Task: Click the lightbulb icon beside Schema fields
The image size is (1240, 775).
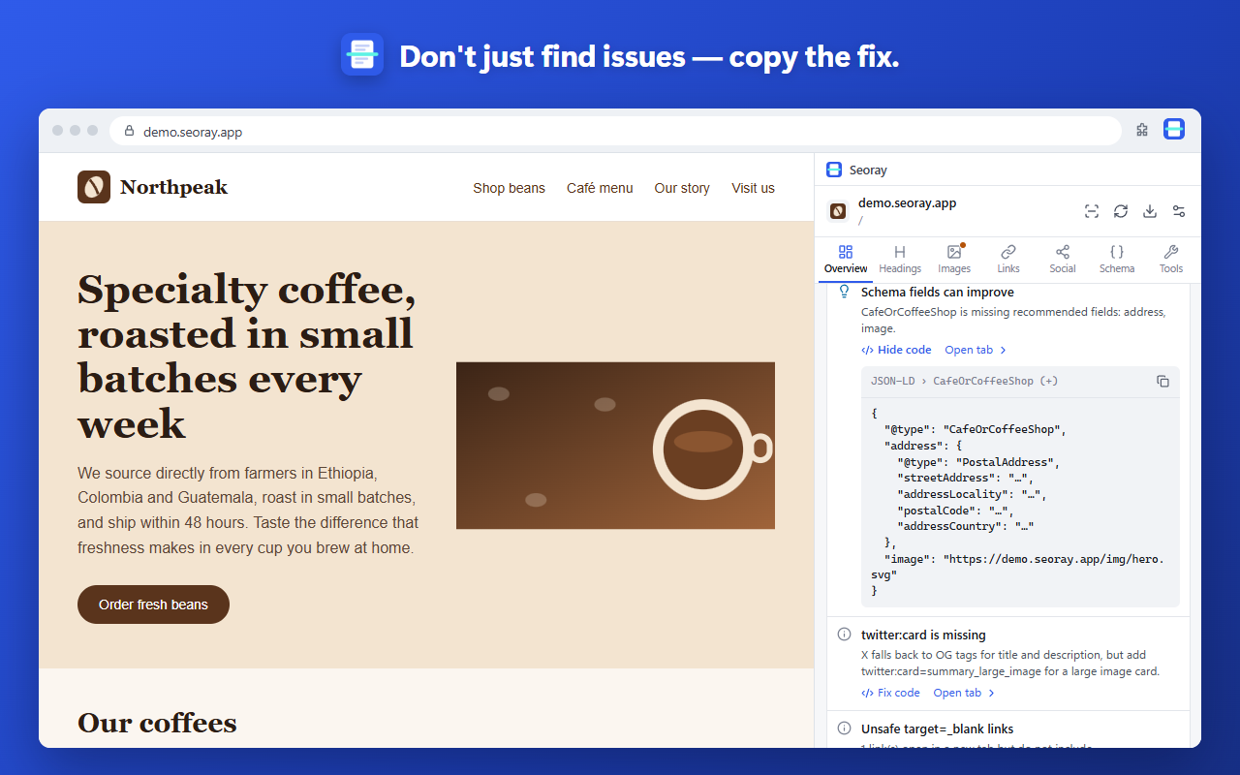Action: [x=844, y=292]
